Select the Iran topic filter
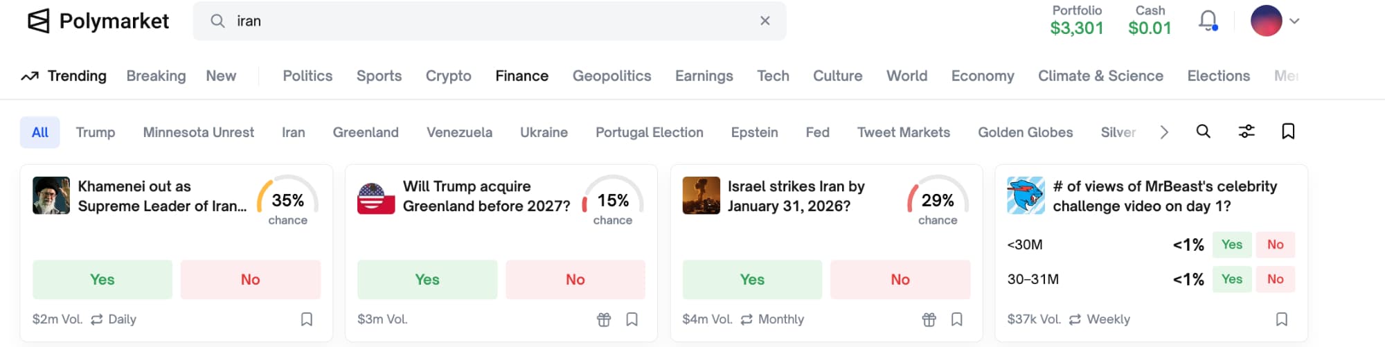 tap(293, 132)
